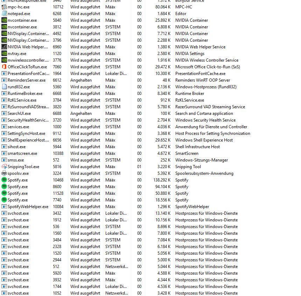Click the Spotify icon for PID 8600
The image size is (301, 296).
coord(4,187)
